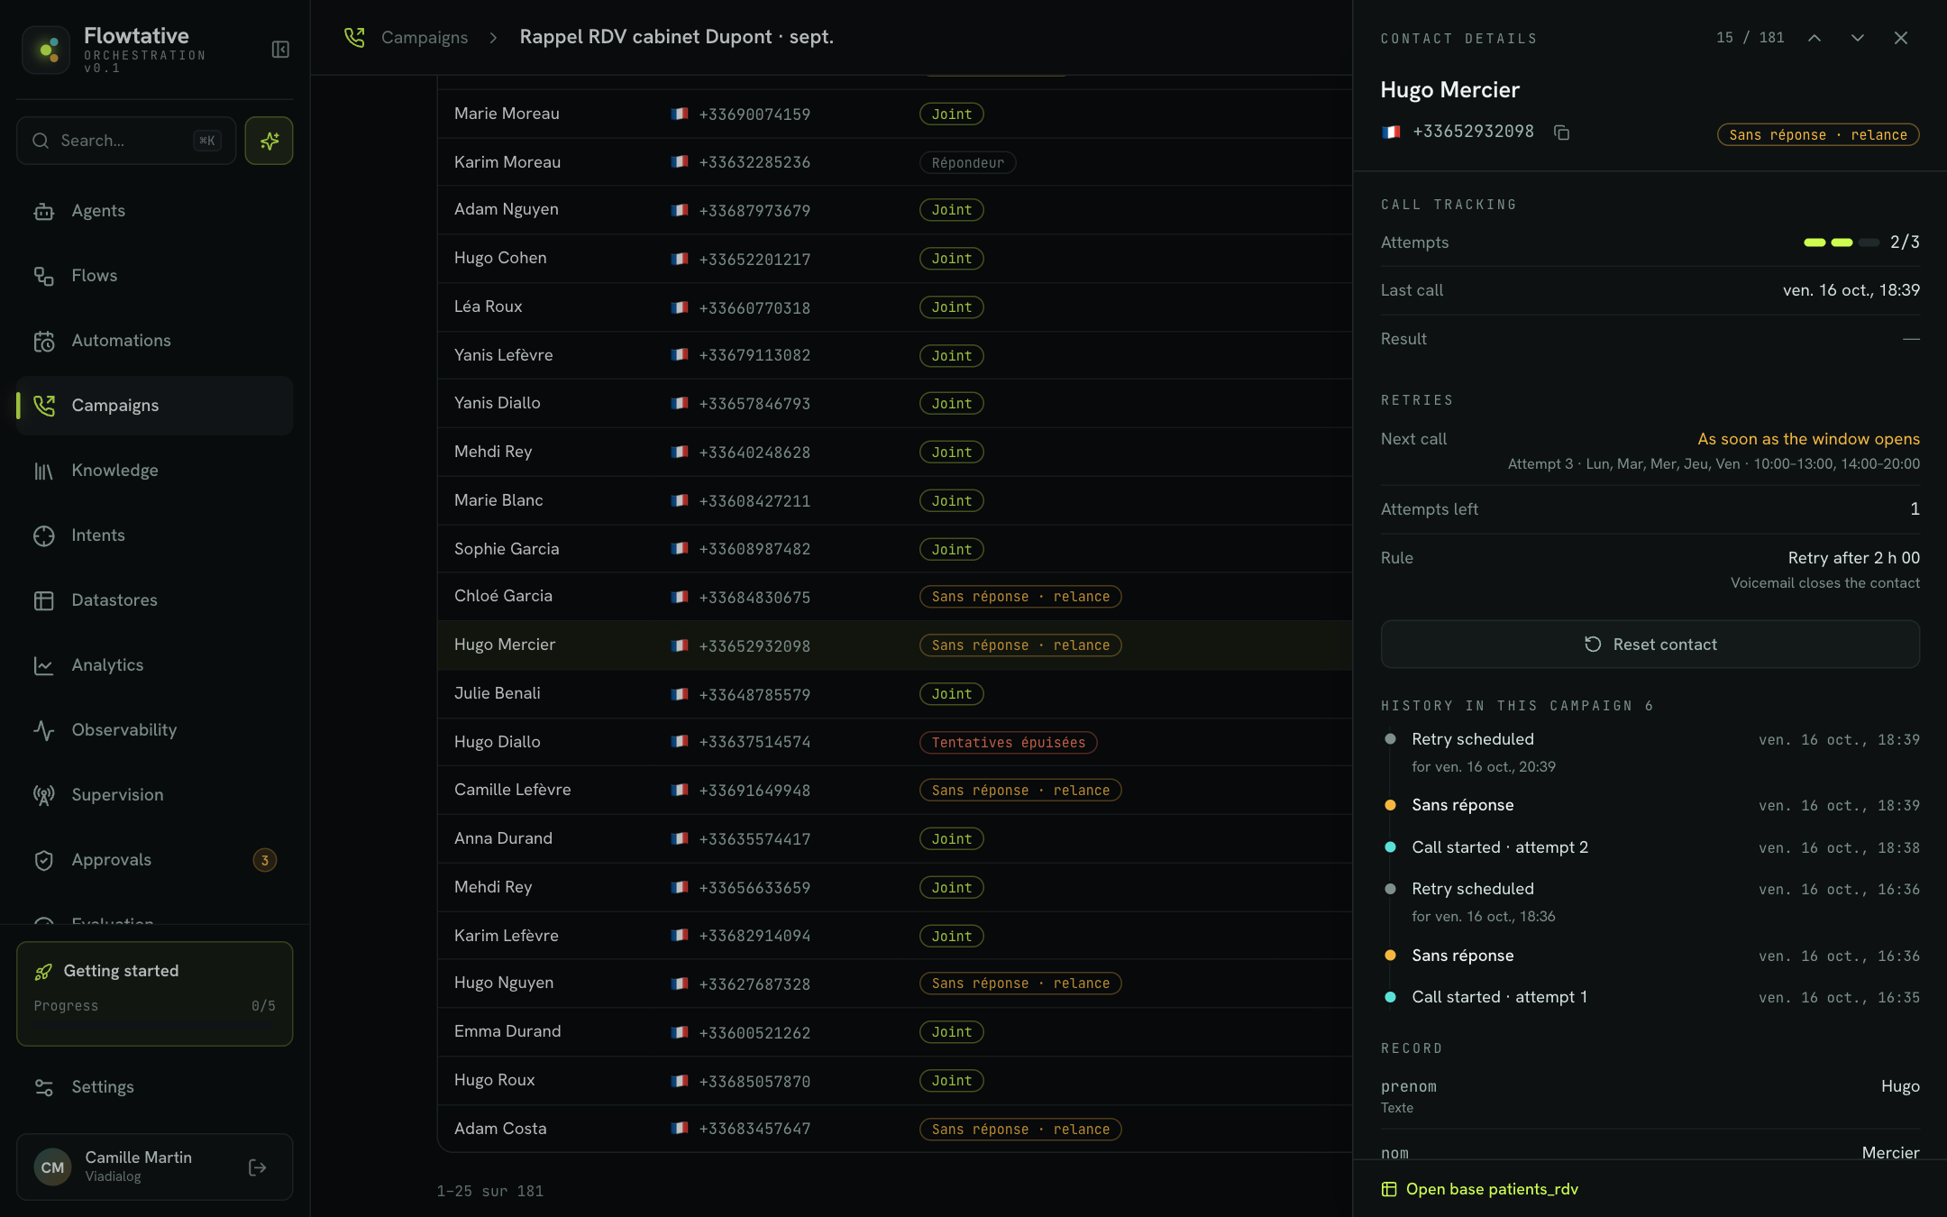Close the contact details panel
1947x1217 pixels.
point(1901,38)
